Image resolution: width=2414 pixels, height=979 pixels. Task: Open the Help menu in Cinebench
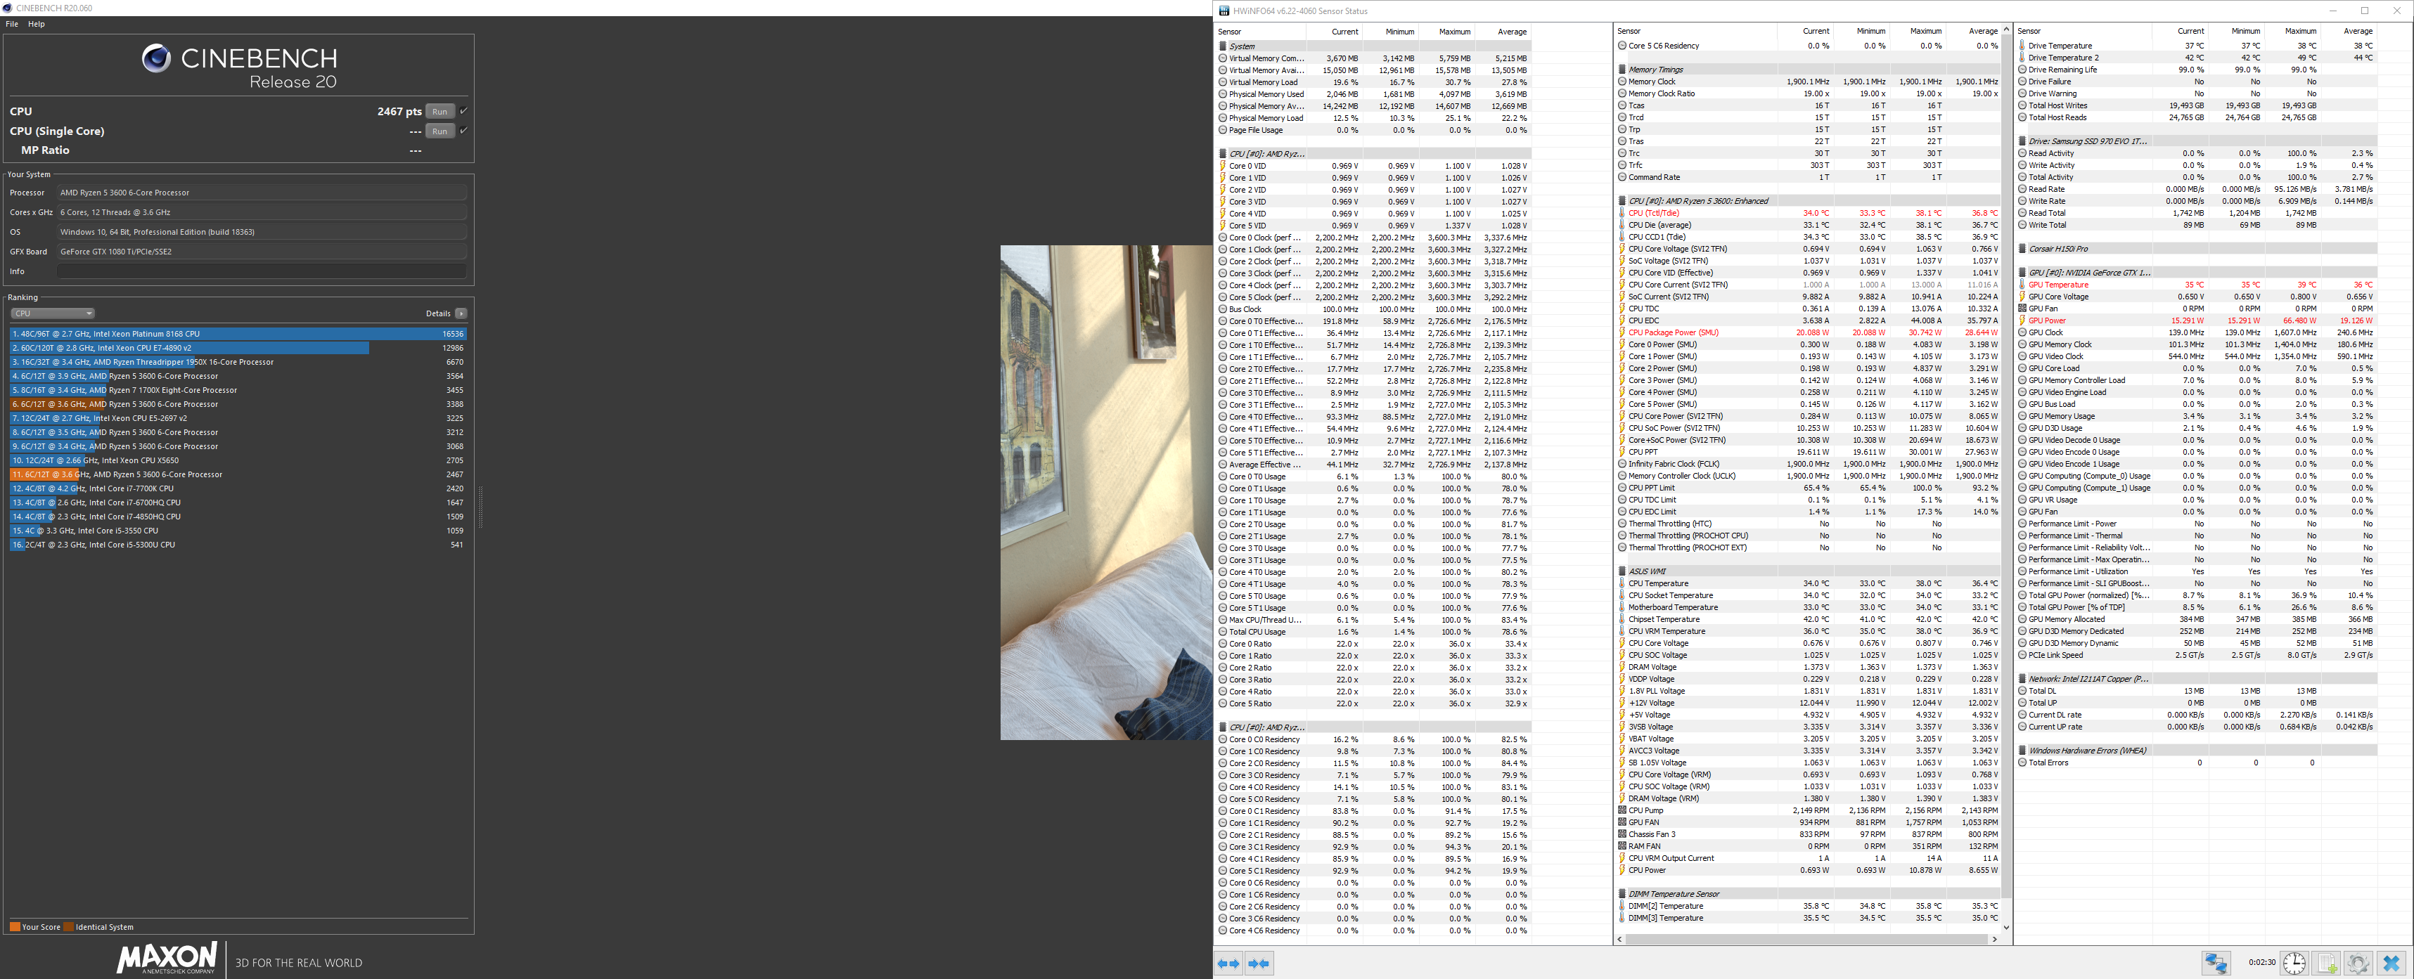coord(37,25)
